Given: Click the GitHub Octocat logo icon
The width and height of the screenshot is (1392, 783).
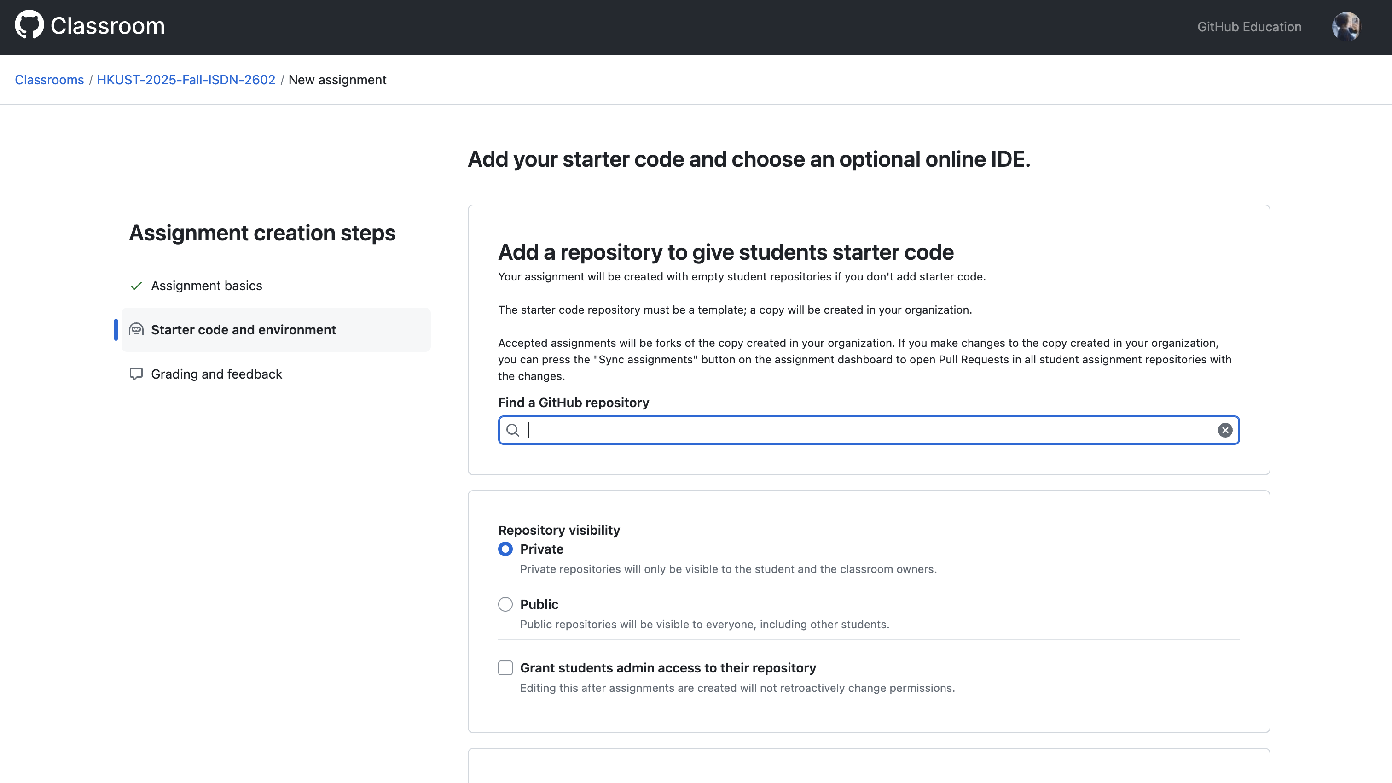Looking at the screenshot, I should coord(29,25).
